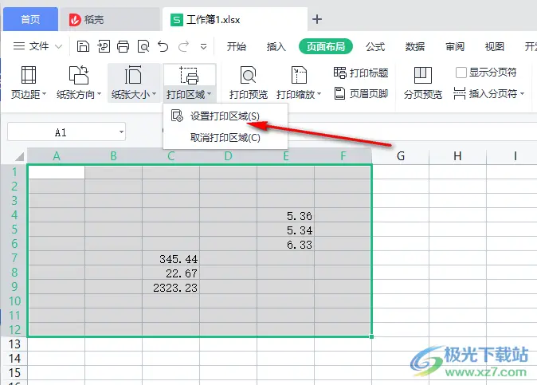Click cell containing 5.36
This screenshot has height=385, width=537.
pos(285,215)
